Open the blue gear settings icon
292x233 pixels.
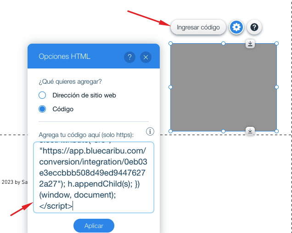click(x=236, y=27)
